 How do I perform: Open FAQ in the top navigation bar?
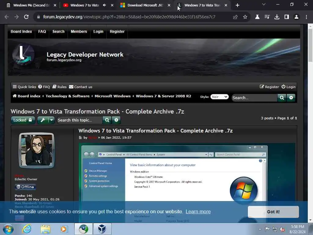pos(42,32)
